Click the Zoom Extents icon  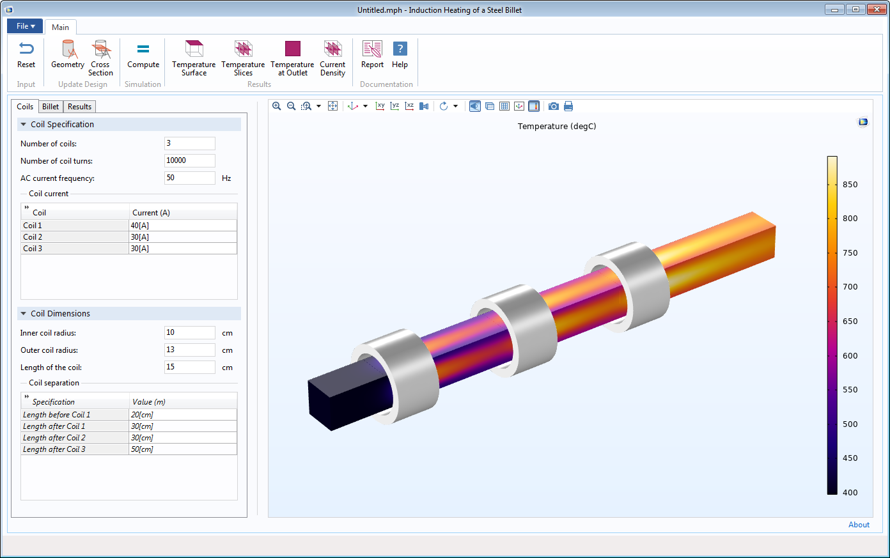tap(332, 105)
